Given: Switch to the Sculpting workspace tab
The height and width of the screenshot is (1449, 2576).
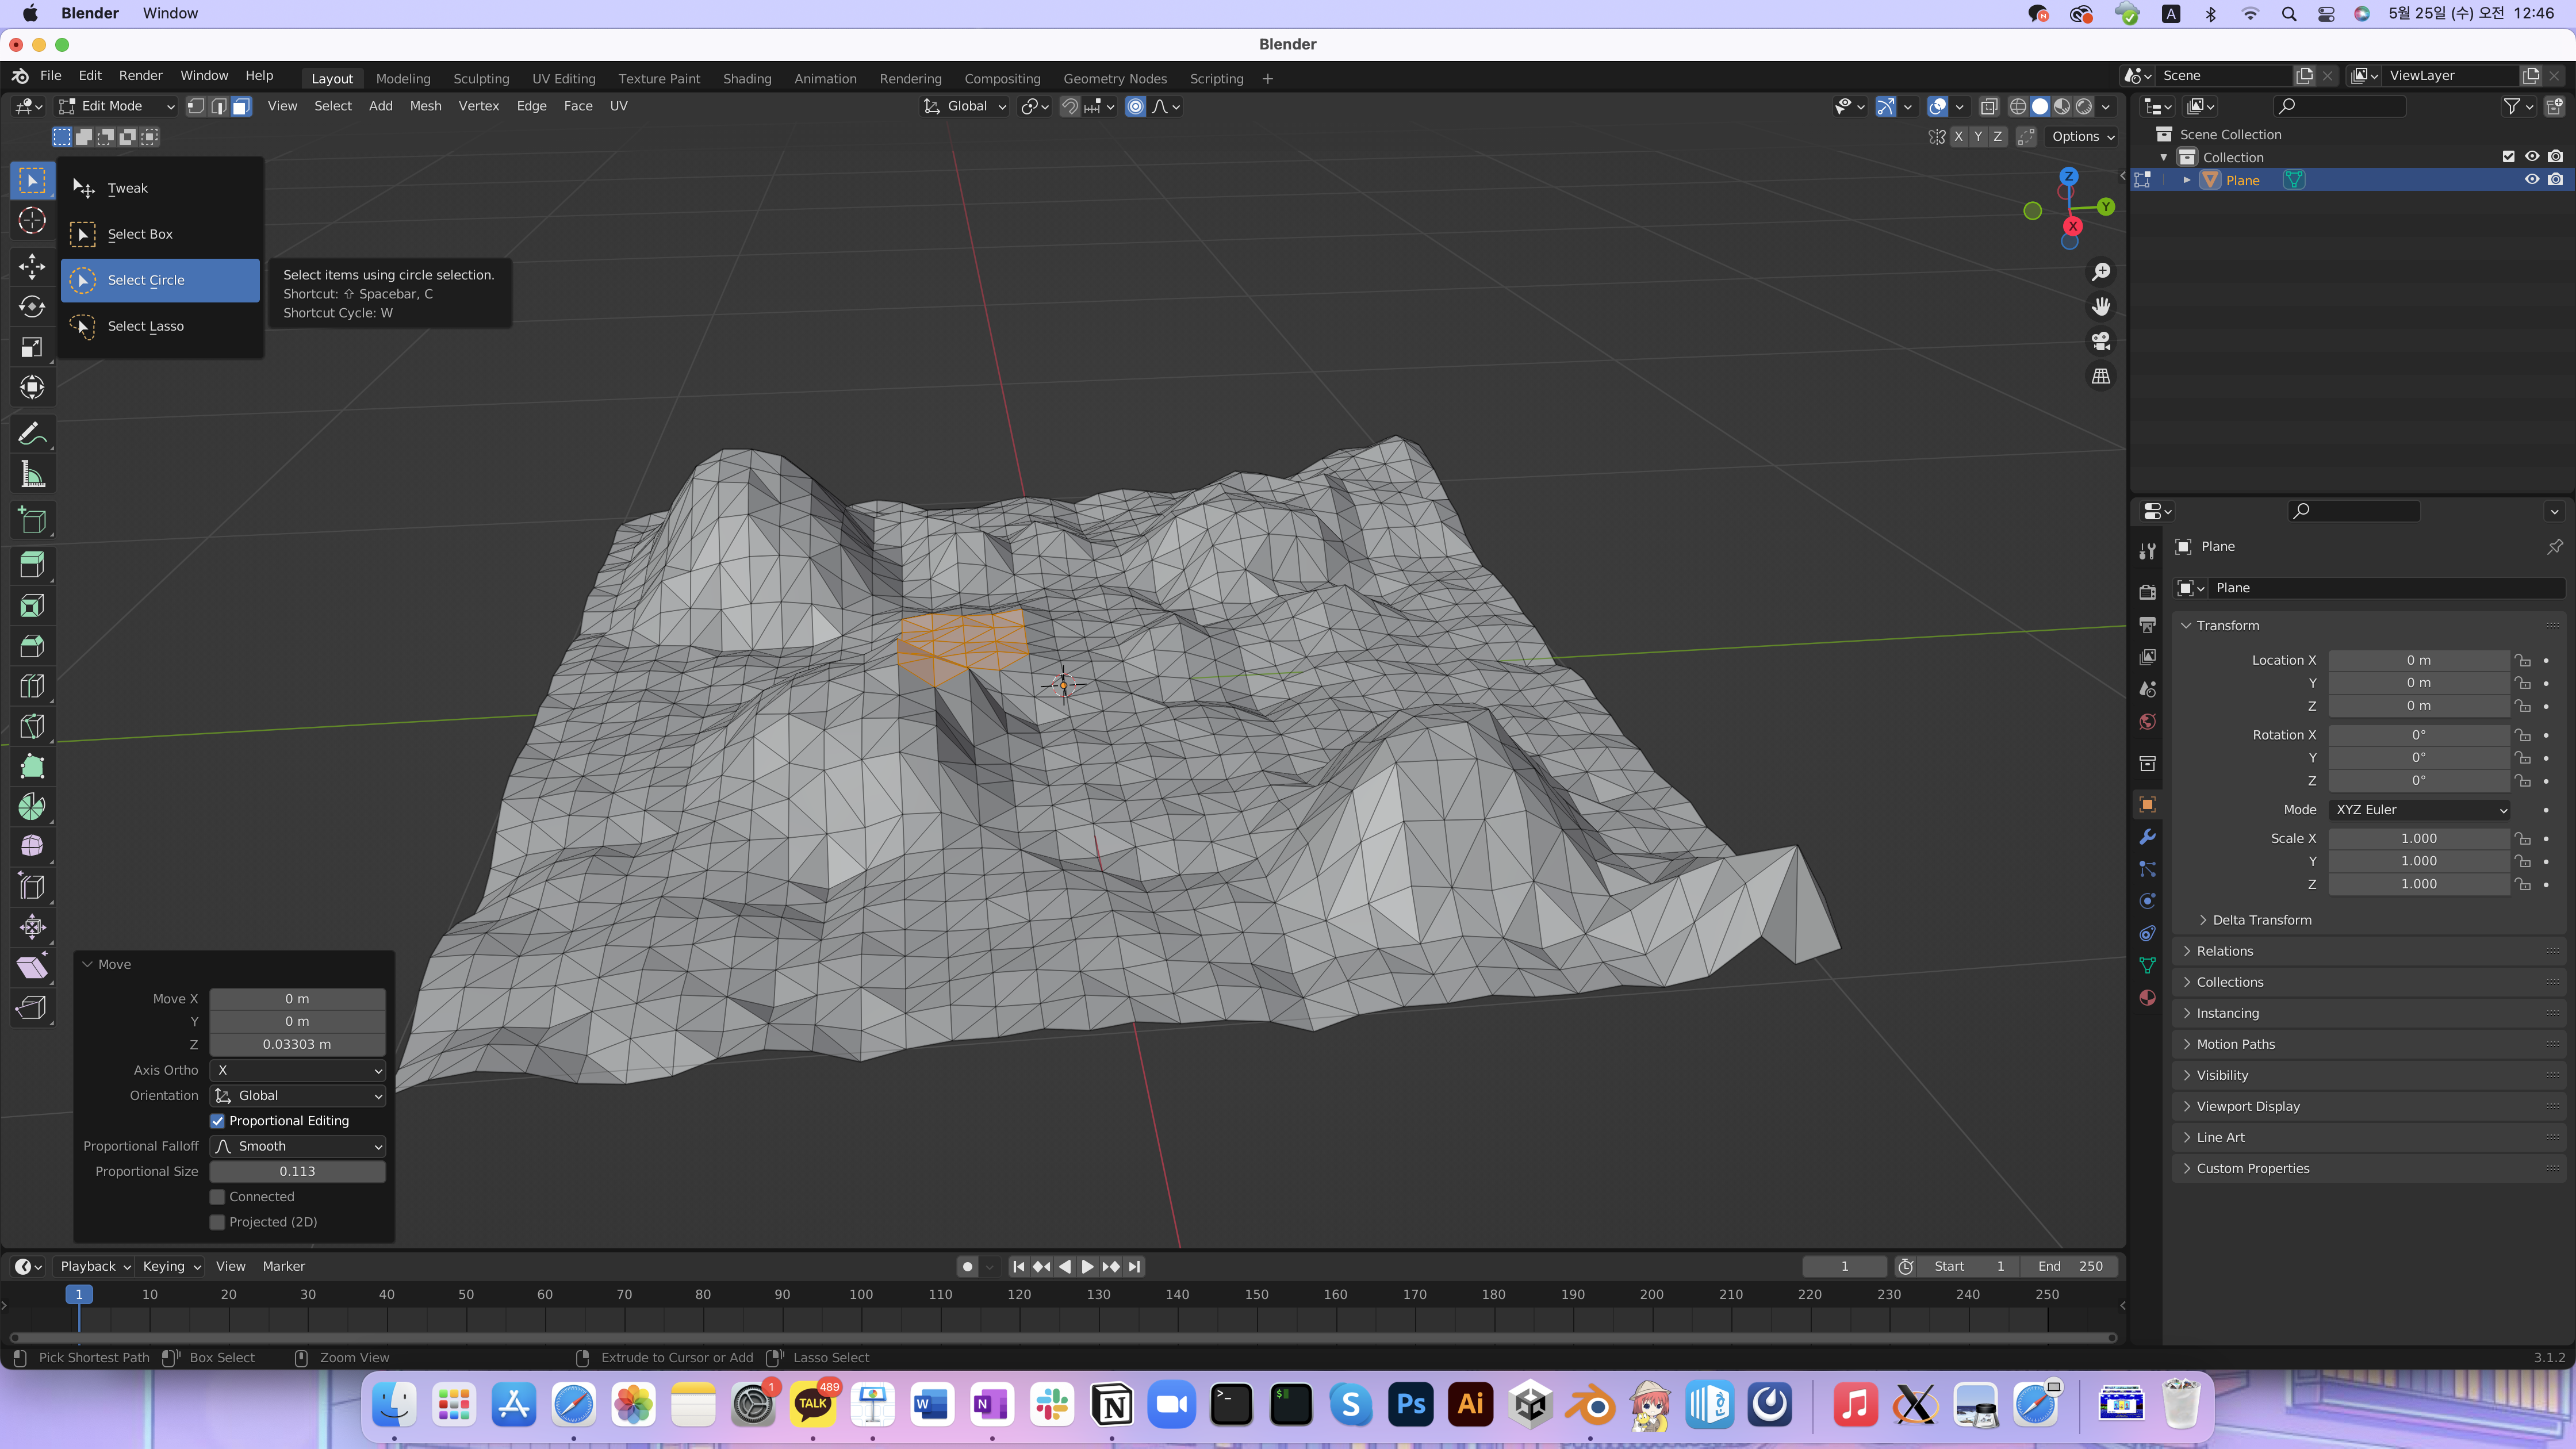Looking at the screenshot, I should pos(481,78).
